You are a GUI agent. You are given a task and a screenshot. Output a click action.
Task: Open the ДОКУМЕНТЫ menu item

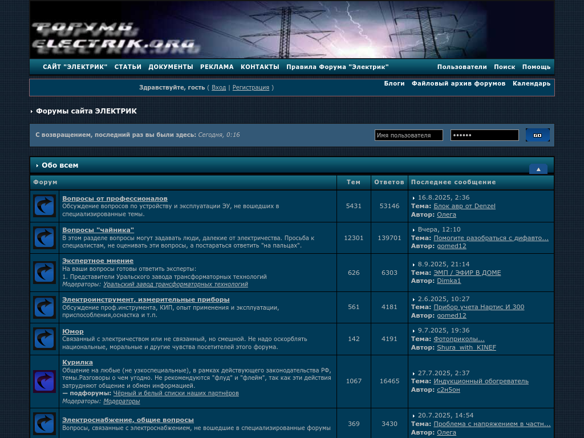coord(171,67)
